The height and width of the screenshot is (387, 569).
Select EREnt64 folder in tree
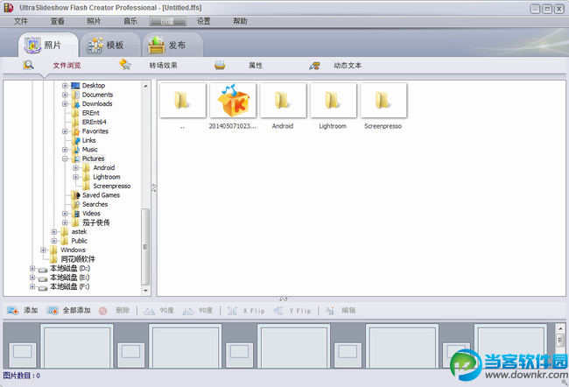(x=95, y=122)
